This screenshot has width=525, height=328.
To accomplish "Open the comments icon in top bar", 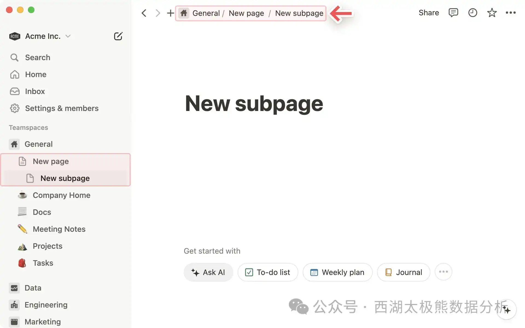I will (x=453, y=13).
